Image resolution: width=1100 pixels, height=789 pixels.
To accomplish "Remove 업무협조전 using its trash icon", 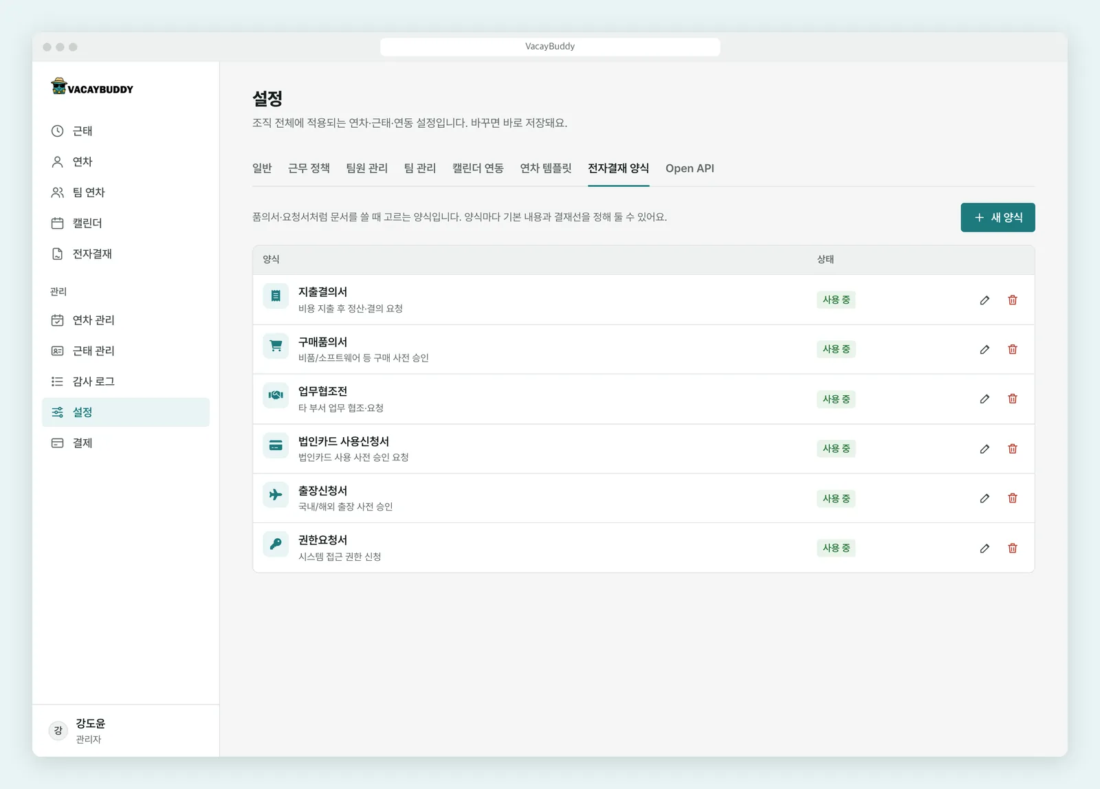I will tap(1013, 399).
